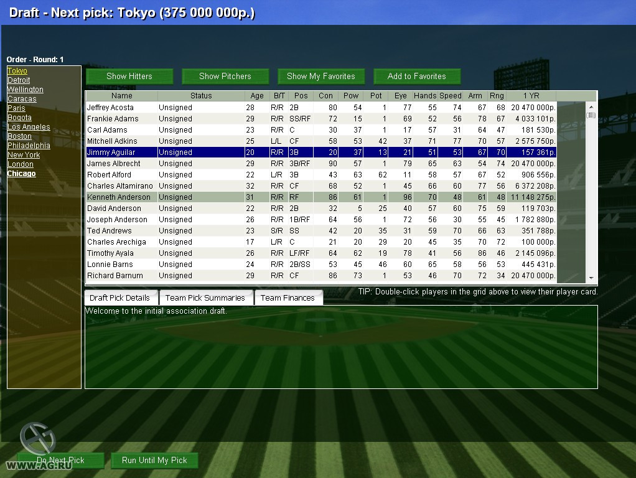Screen dimensions: 636x478
Task: Click Lonnie Barns' 2B/SS position cell
Action: pos(300,264)
